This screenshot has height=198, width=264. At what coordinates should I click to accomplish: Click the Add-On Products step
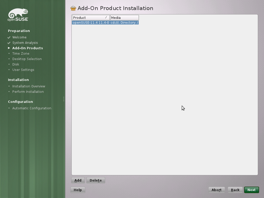coord(28,48)
